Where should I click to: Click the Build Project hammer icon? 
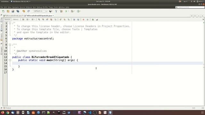point(56,11)
